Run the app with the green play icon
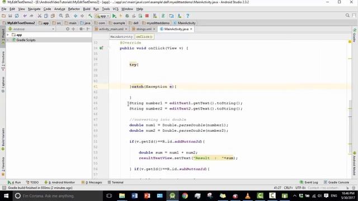 pyautogui.click(x=114, y=16)
